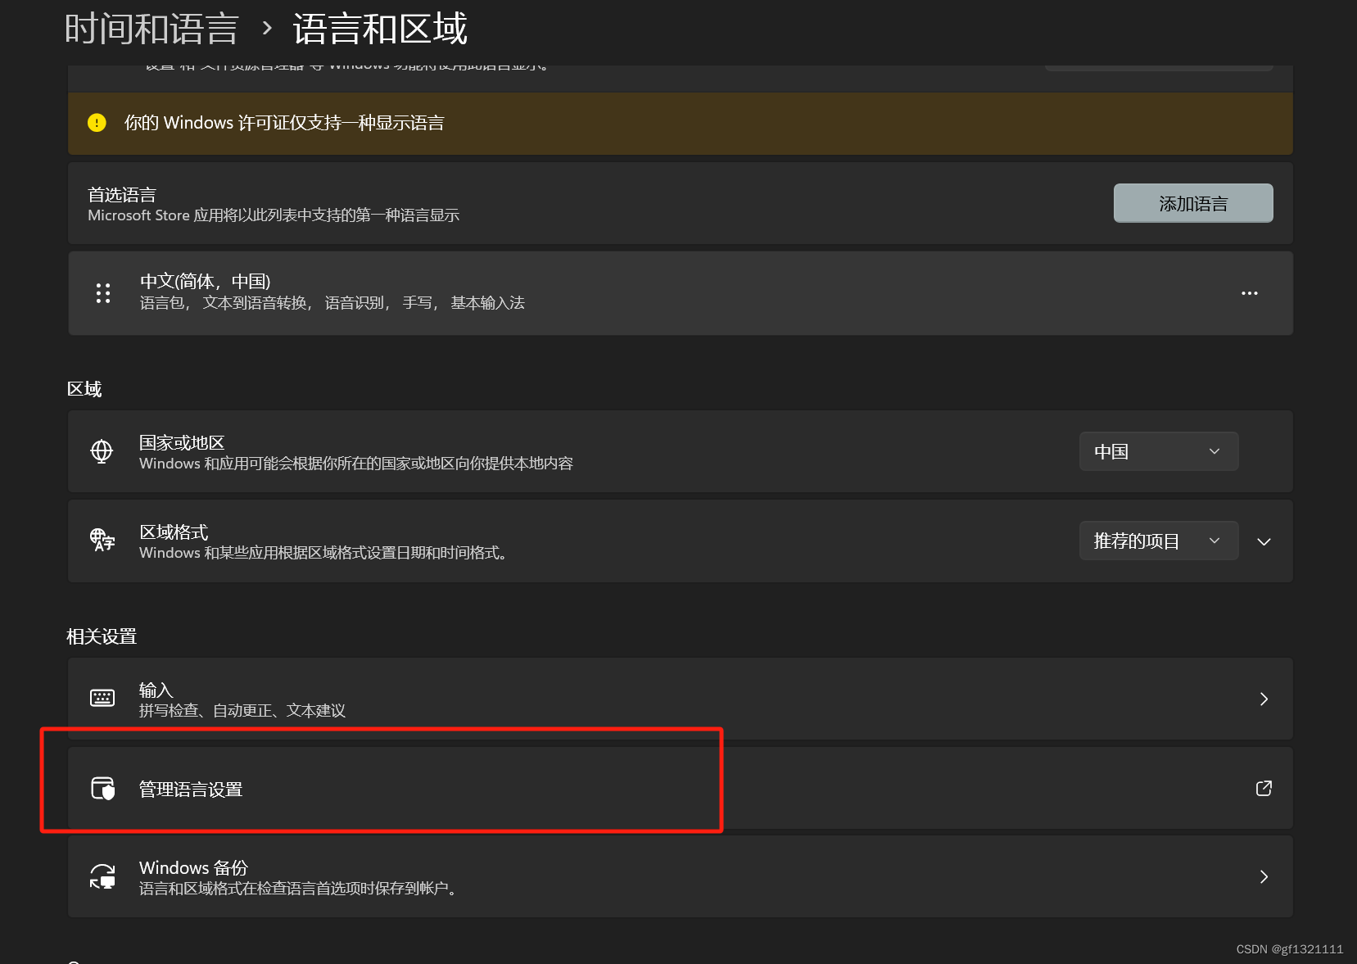Click the 语言和区域 page title

[380, 29]
